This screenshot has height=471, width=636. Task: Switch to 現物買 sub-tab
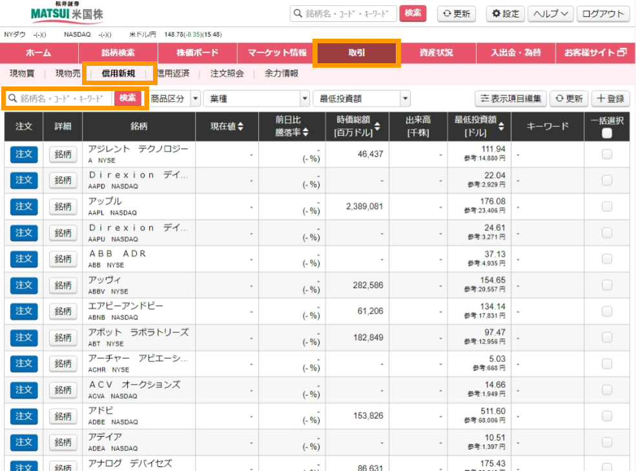point(22,74)
